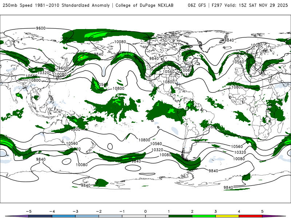Click the bright green 2 to 3 colorbar segment
291x218 pixels.
[204, 216]
